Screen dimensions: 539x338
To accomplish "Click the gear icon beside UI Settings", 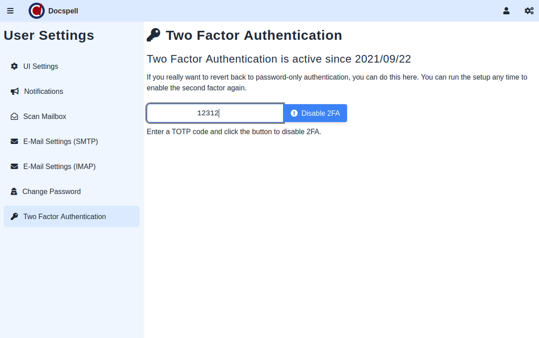I will pos(15,66).
